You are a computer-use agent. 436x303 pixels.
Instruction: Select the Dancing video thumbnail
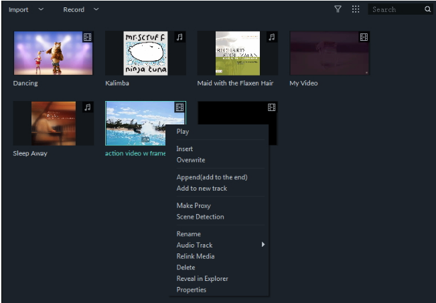(53, 53)
